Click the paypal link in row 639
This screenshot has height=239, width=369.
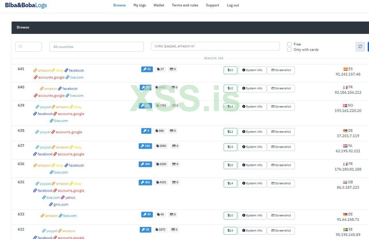point(43,107)
